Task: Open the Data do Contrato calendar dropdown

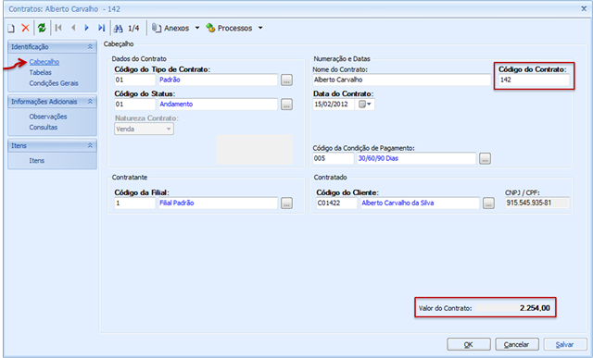Action: coord(364,105)
